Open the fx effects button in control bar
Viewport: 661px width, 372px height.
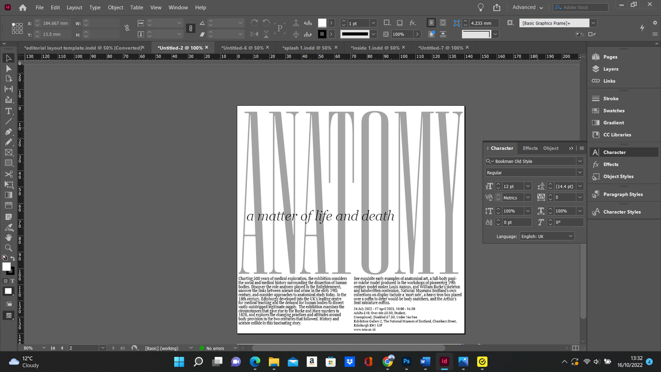point(413,23)
